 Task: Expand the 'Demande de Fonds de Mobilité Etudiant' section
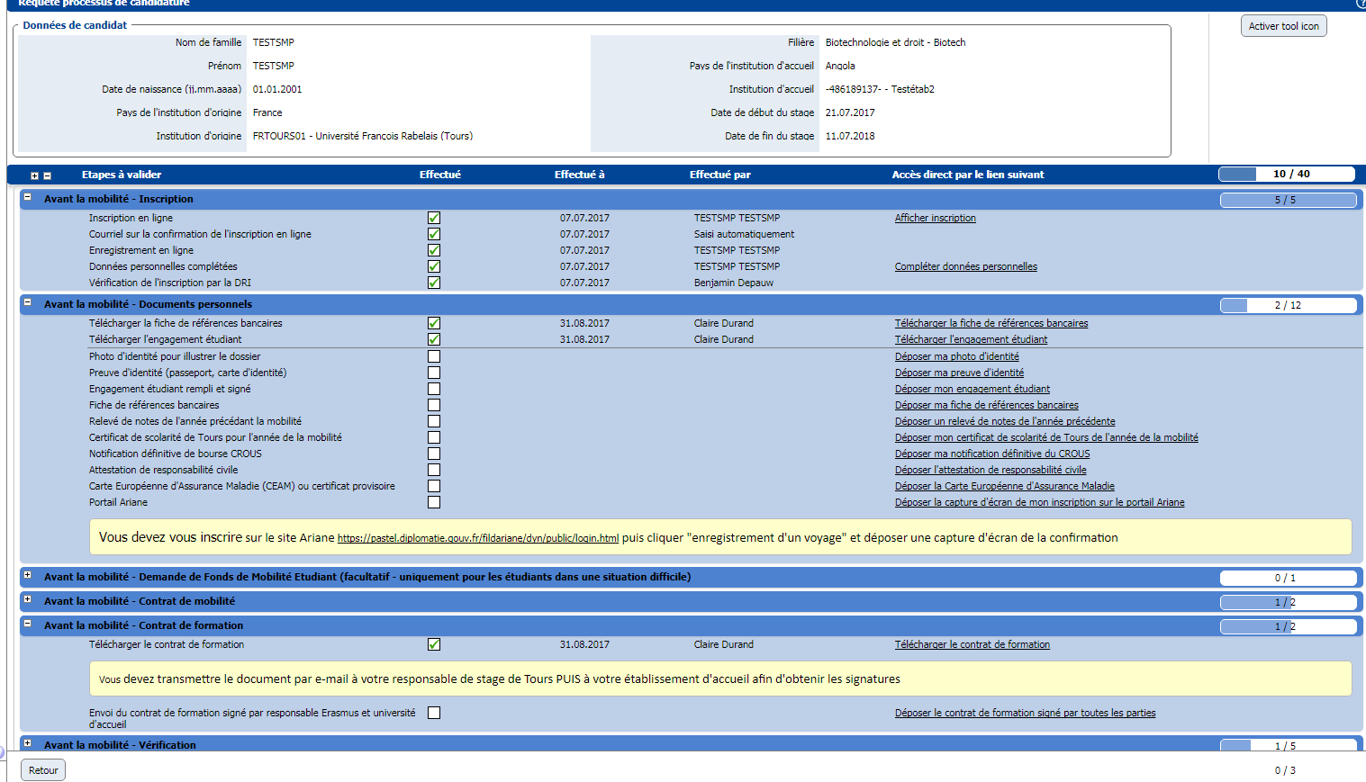pyautogui.click(x=28, y=575)
